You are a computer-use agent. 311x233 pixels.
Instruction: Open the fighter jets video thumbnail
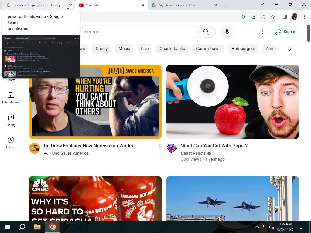tap(232, 198)
